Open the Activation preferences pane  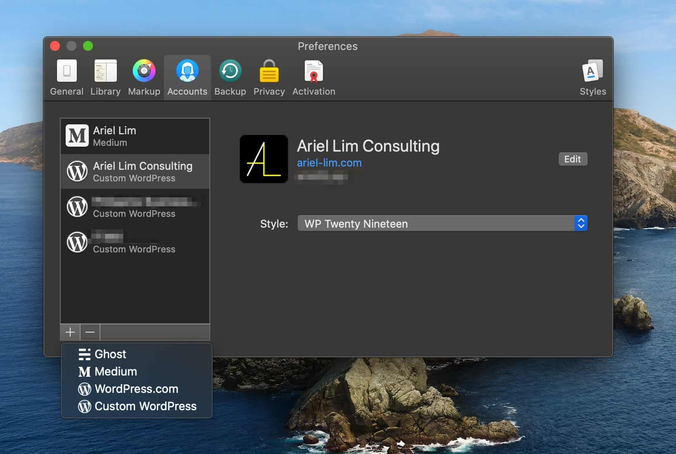(x=314, y=78)
